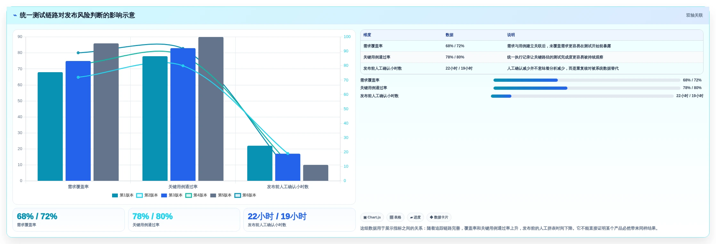
Task: Click the 进度 chip
Action: point(415,217)
